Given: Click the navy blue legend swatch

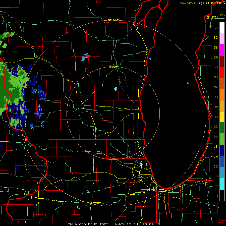Looking at the screenshot, I should (222, 150).
